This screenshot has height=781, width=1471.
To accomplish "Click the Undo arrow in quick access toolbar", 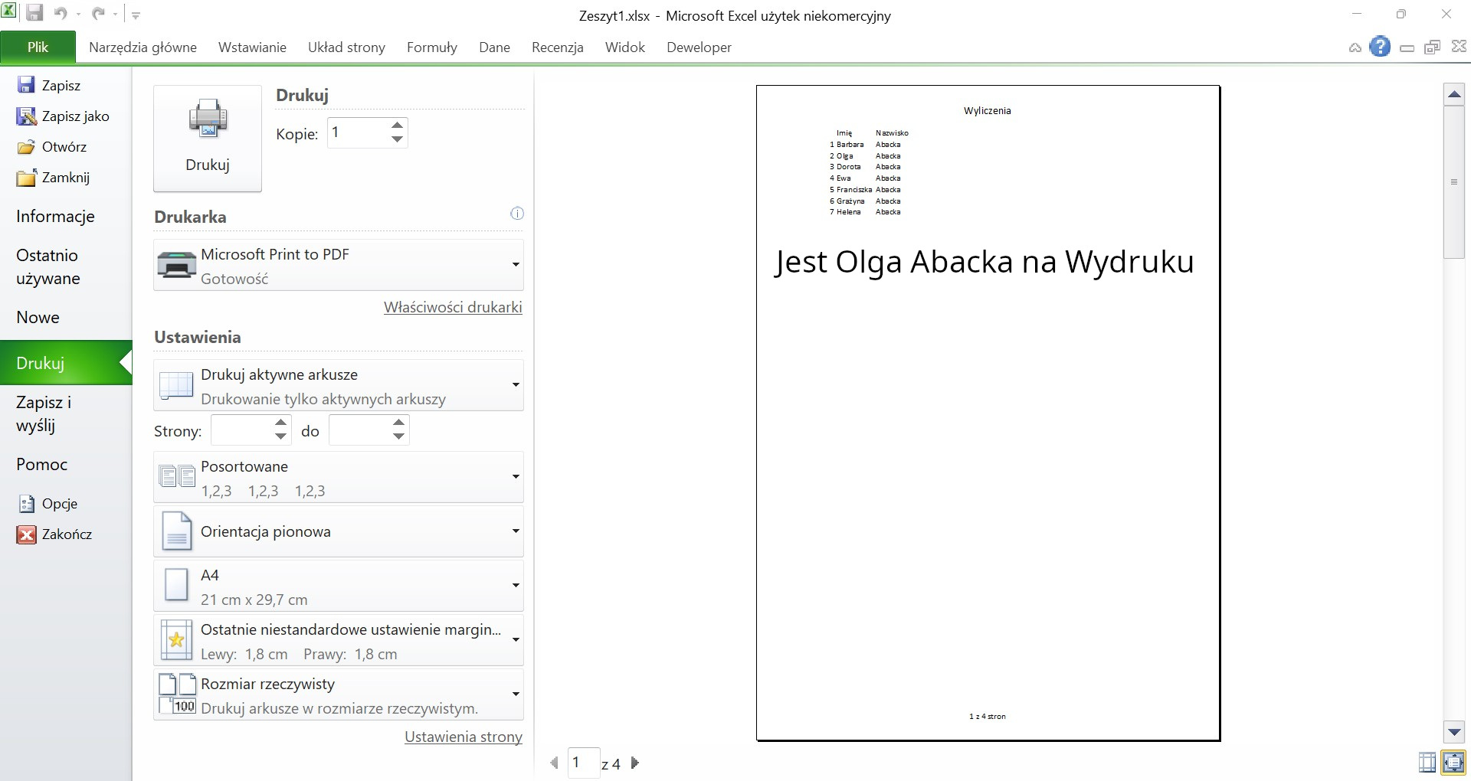I will coord(61,13).
